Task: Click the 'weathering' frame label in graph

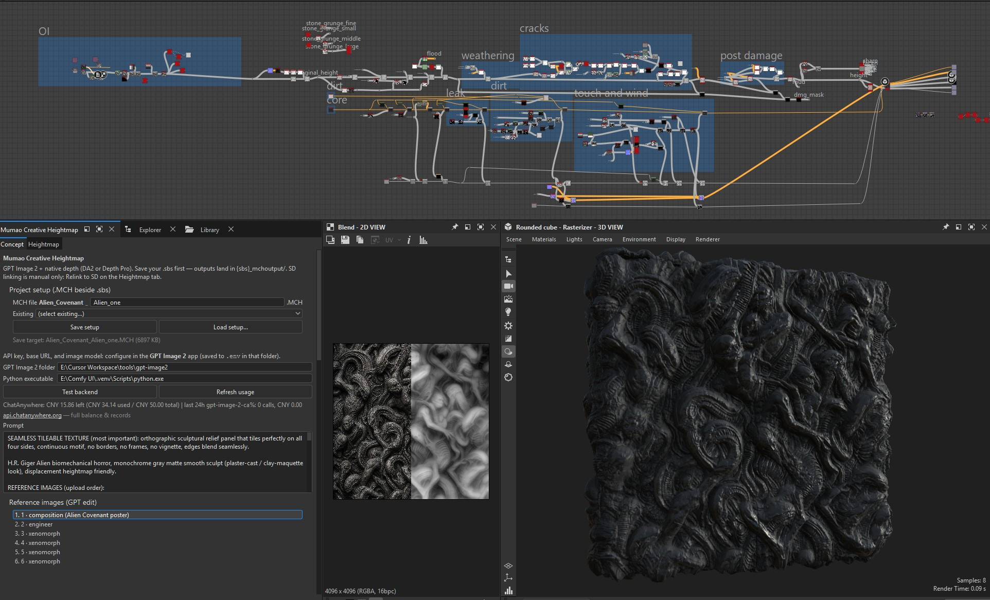Action: (488, 56)
